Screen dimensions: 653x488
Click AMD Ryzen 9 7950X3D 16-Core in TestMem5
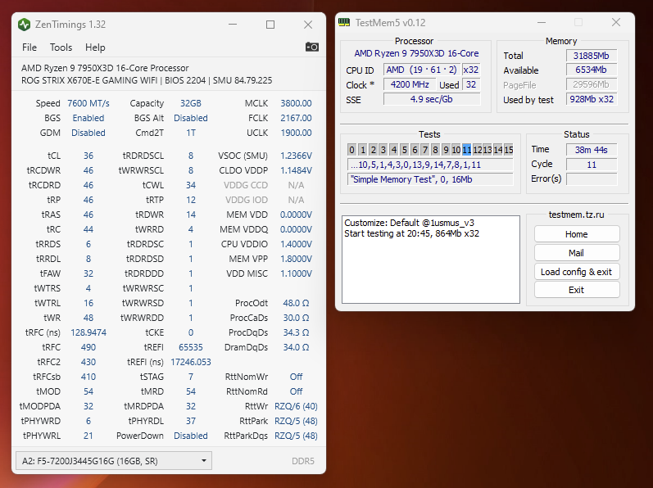416,53
